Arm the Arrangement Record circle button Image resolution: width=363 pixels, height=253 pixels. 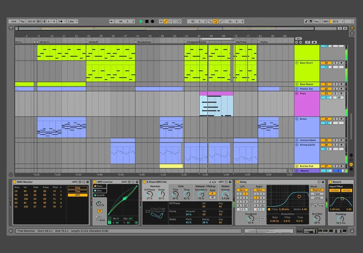pos(152,21)
